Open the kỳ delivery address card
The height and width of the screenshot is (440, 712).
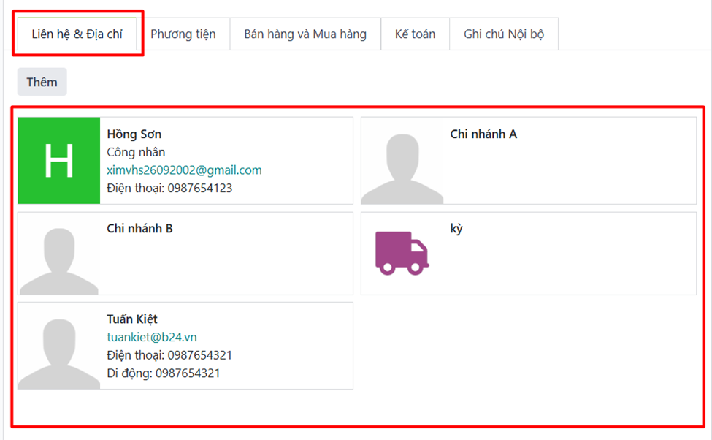pos(456,229)
